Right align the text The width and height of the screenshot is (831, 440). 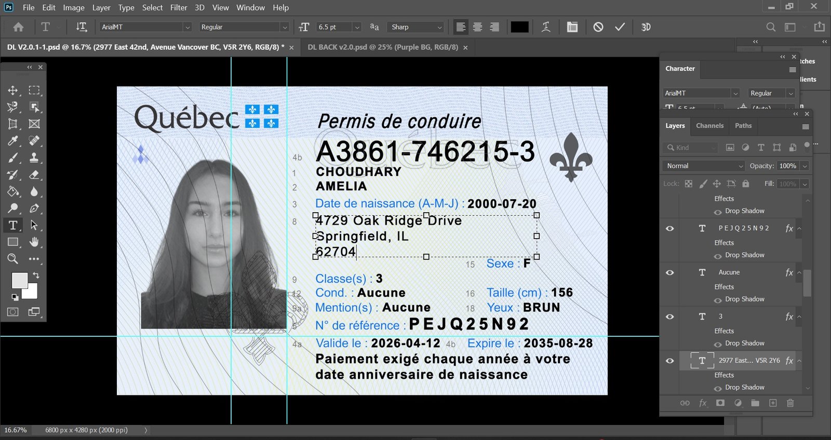click(x=495, y=27)
